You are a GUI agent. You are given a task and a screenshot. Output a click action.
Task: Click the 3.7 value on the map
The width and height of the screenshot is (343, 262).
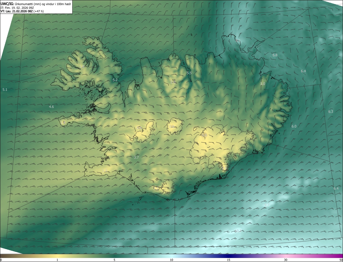pyautogui.click(x=136, y=158)
